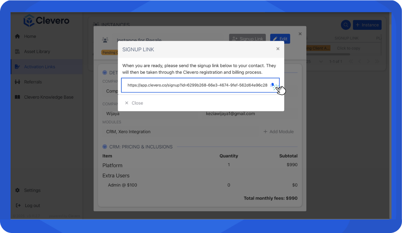Click the Home house icon
Screen dimensions: 402x233
point(18,36)
